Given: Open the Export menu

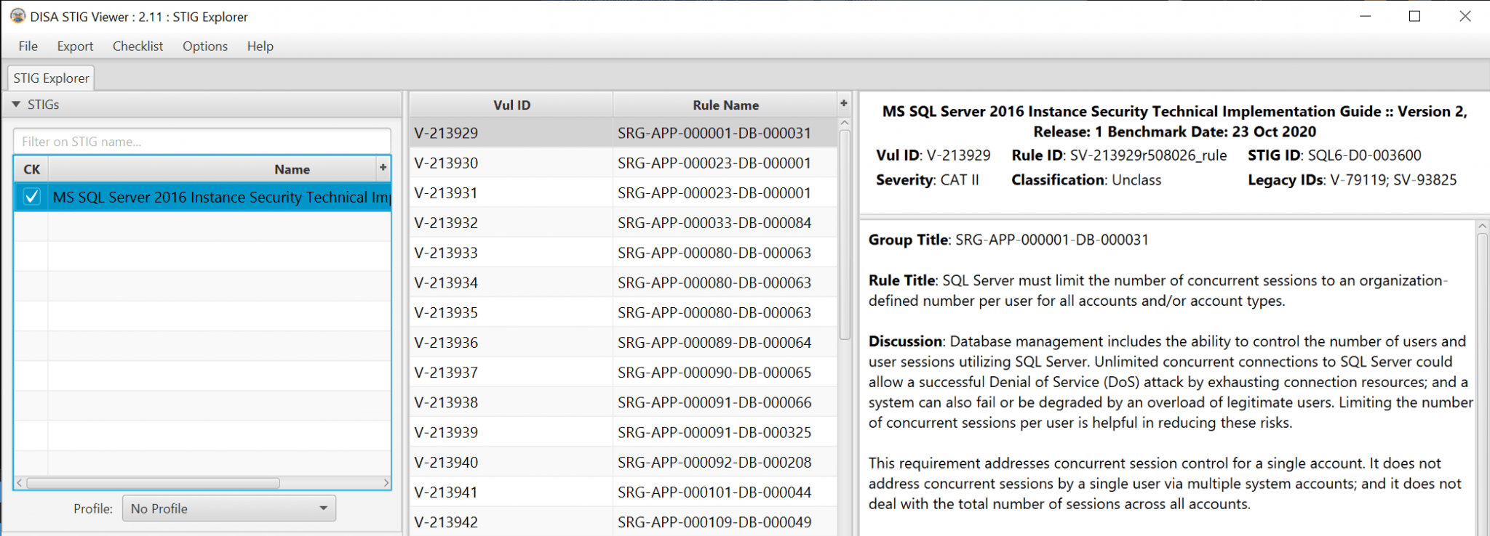Looking at the screenshot, I should [x=75, y=46].
